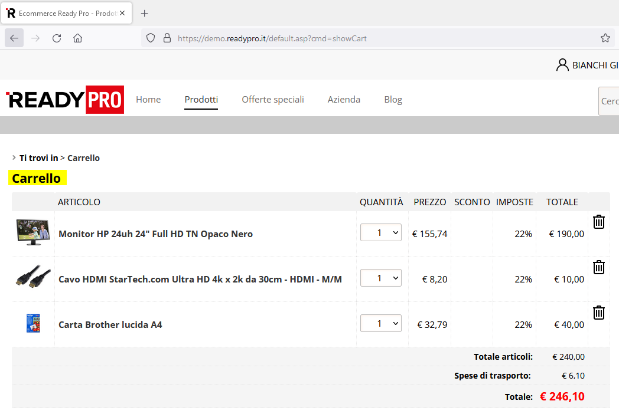The image size is (619, 414).
Task: Click the user account profile icon
Action: (x=562, y=65)
